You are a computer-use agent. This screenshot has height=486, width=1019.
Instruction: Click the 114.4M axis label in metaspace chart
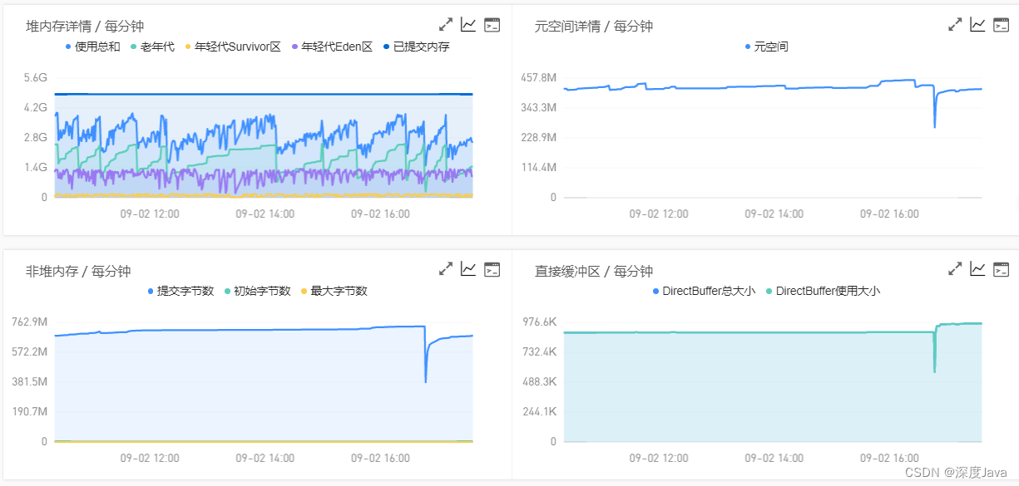click(x=537, y=167)
